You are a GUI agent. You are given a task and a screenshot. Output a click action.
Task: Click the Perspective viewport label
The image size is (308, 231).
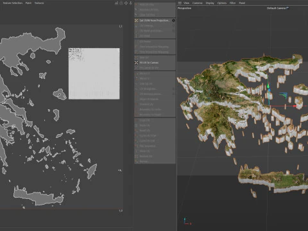(x=184, y=8)
